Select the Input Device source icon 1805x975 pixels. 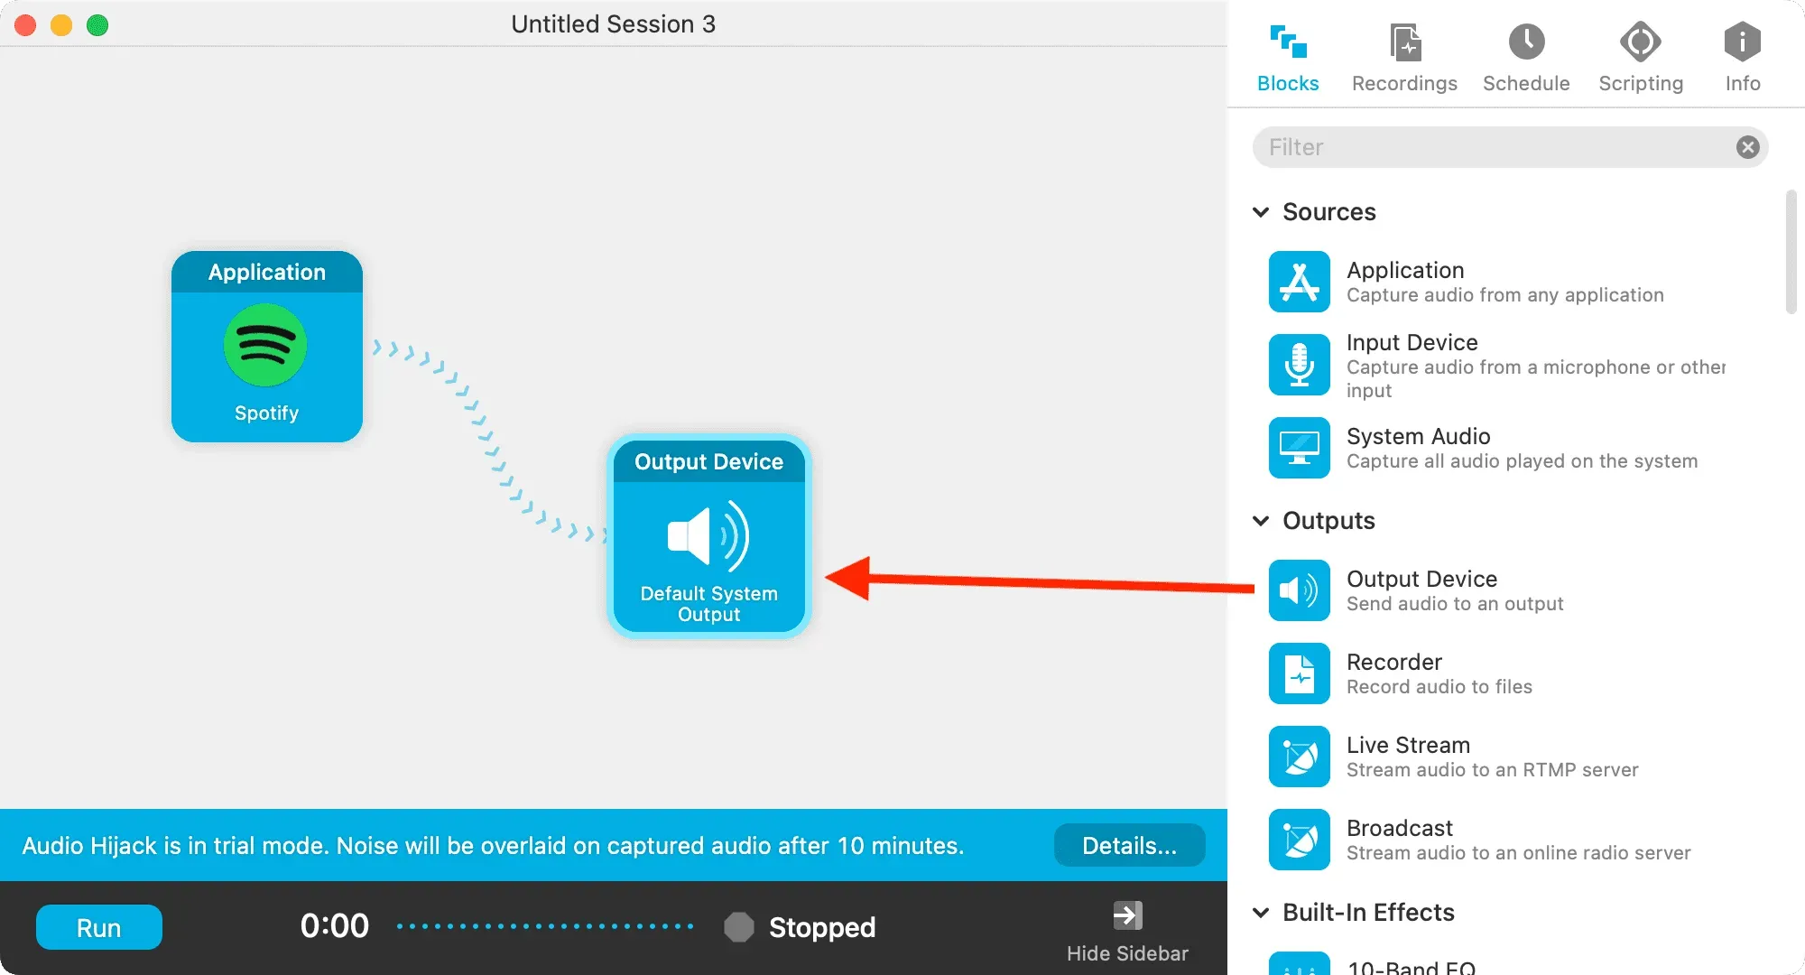[1300, 364]
